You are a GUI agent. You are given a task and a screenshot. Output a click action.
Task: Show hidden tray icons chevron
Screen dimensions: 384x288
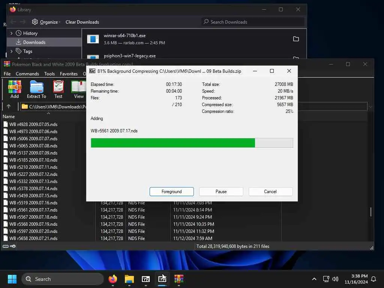[314, 279]
